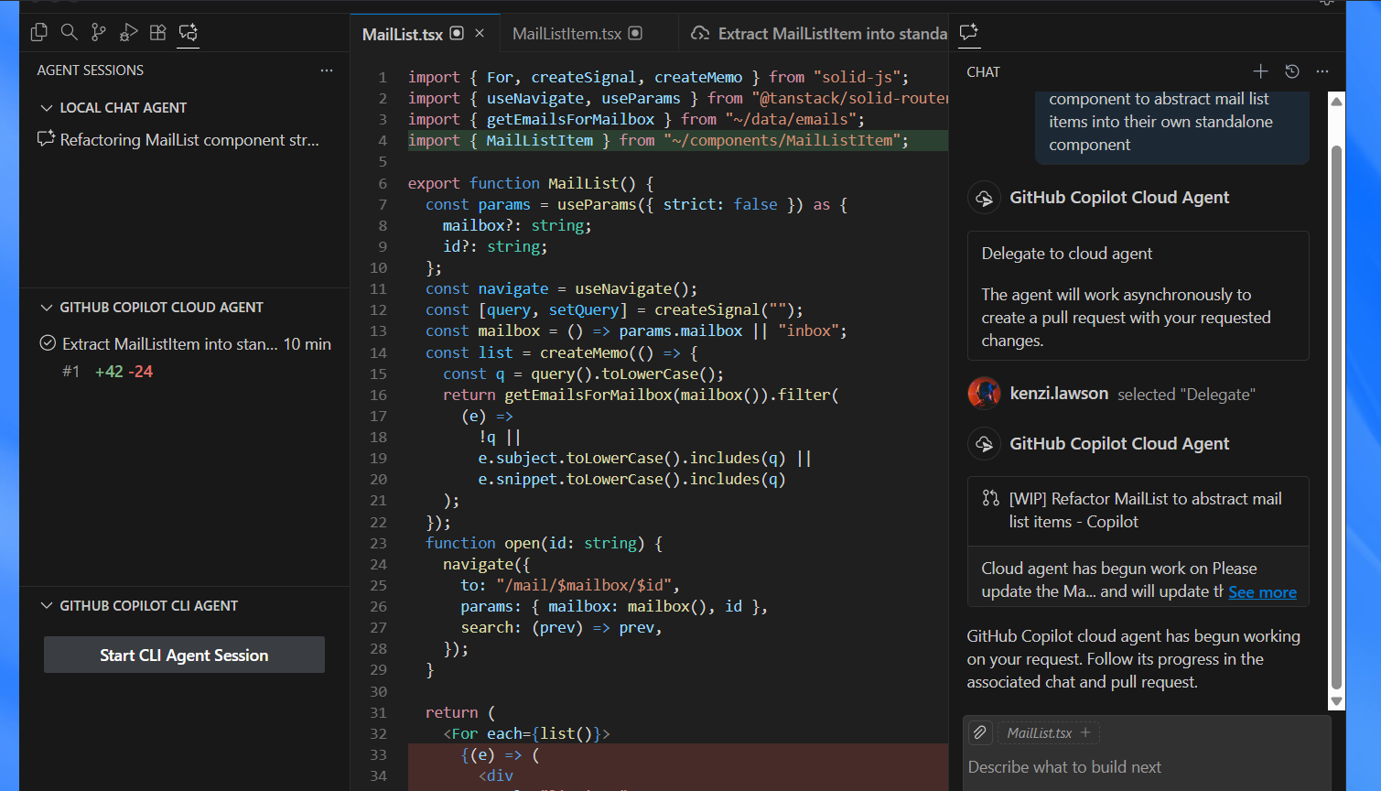
Task: Click the 10 min timestamp
Action: point(307,344)
